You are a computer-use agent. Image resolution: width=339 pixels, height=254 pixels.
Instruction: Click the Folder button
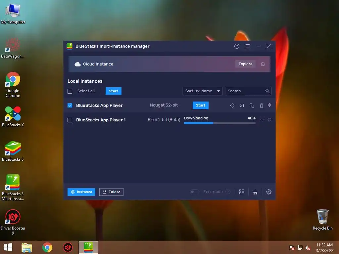tap(111, 192)
